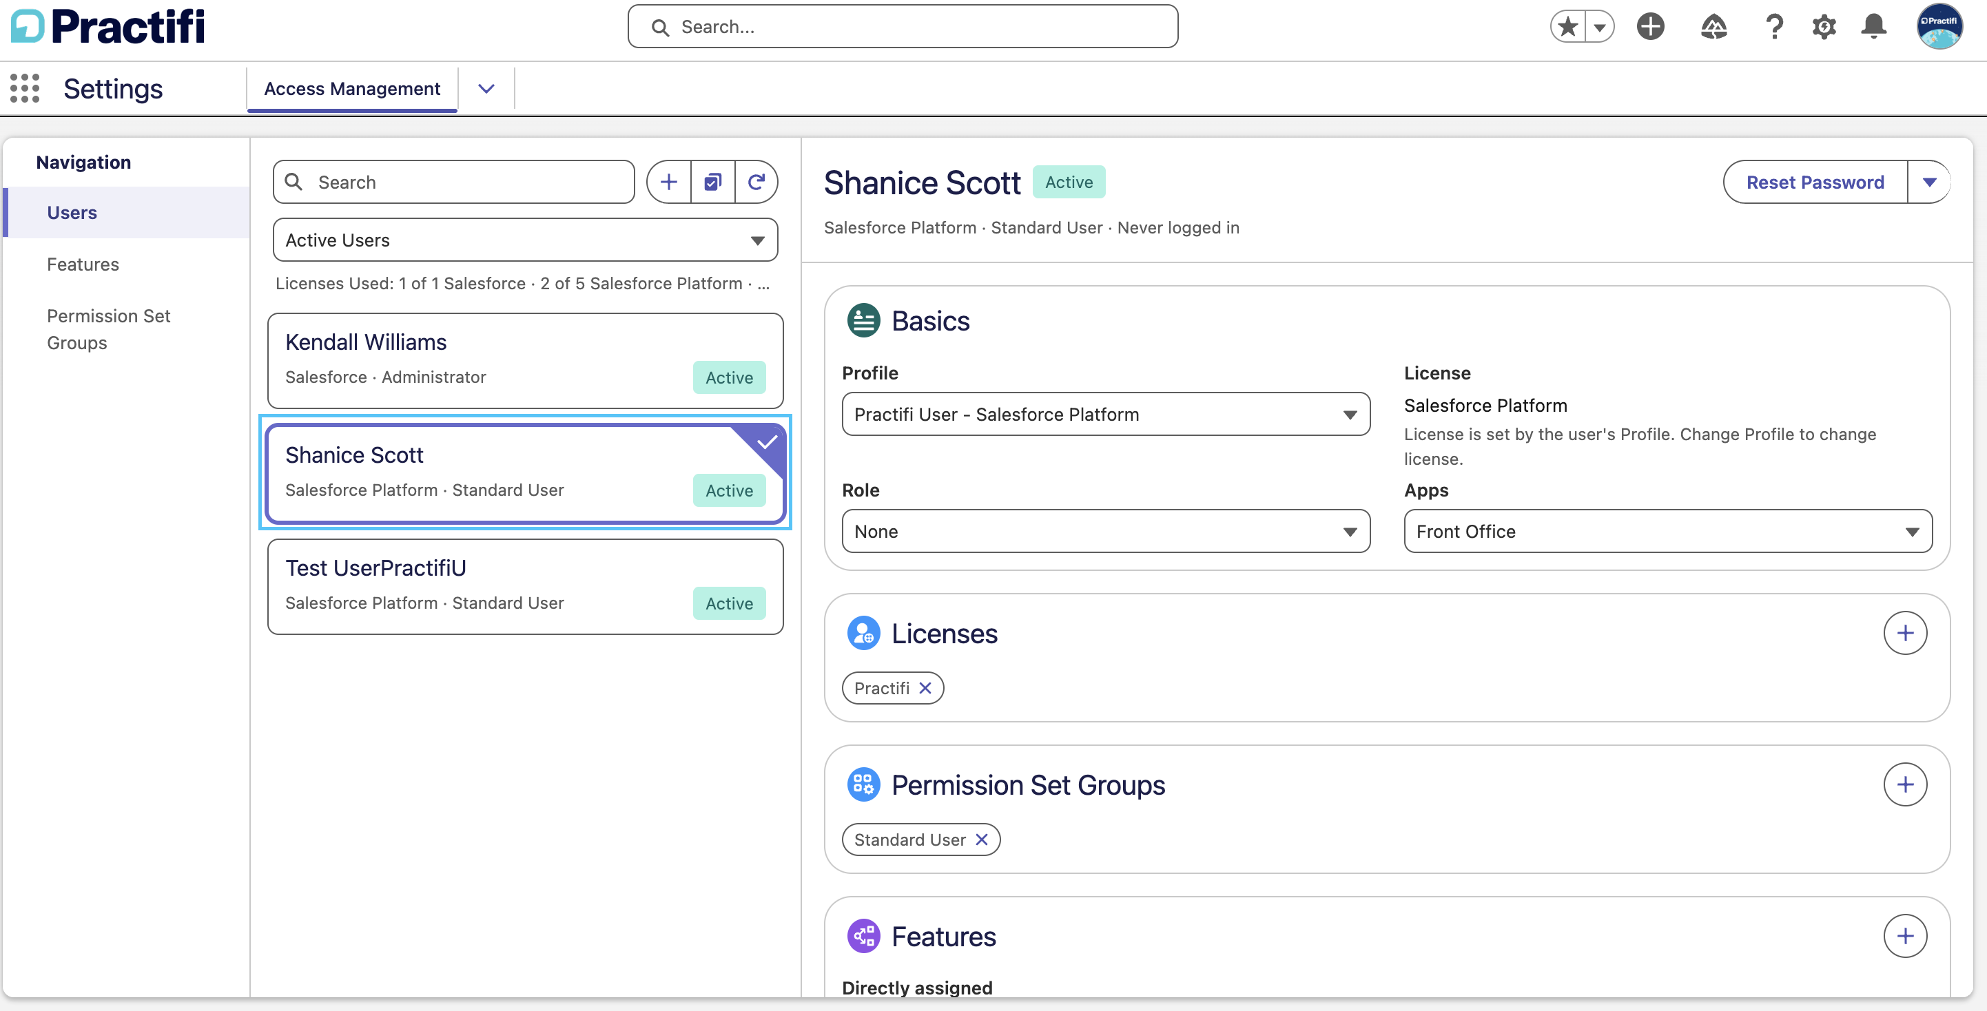Select the Shanice Scott user card
The image size is (1987, 1011).
[x=525, y=472]
